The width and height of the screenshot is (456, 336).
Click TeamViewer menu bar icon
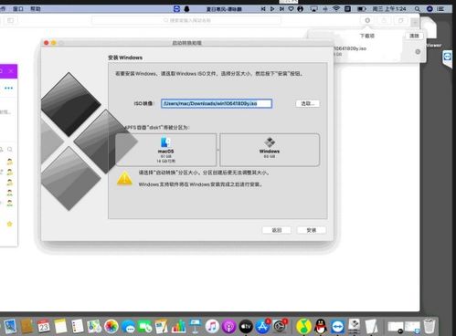click(176, 9)
